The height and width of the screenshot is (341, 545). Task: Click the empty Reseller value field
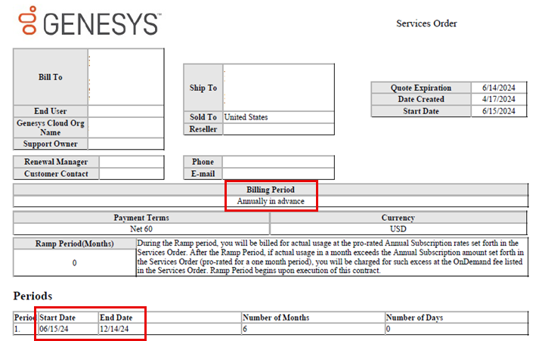[277, 129]
